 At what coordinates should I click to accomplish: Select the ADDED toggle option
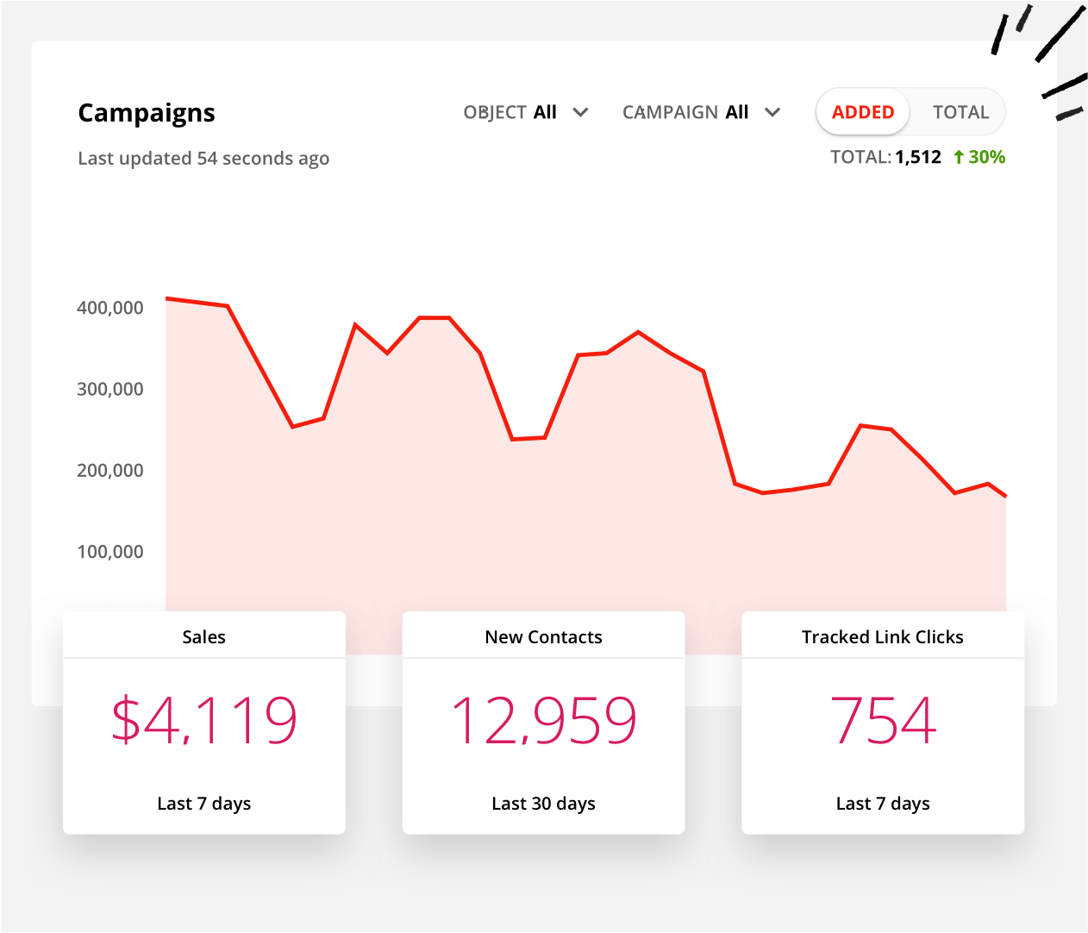[862, 112]
